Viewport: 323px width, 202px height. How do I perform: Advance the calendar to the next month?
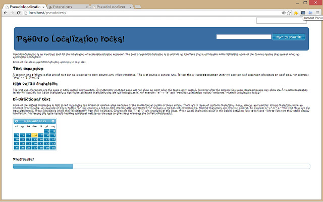pos(53,121)
